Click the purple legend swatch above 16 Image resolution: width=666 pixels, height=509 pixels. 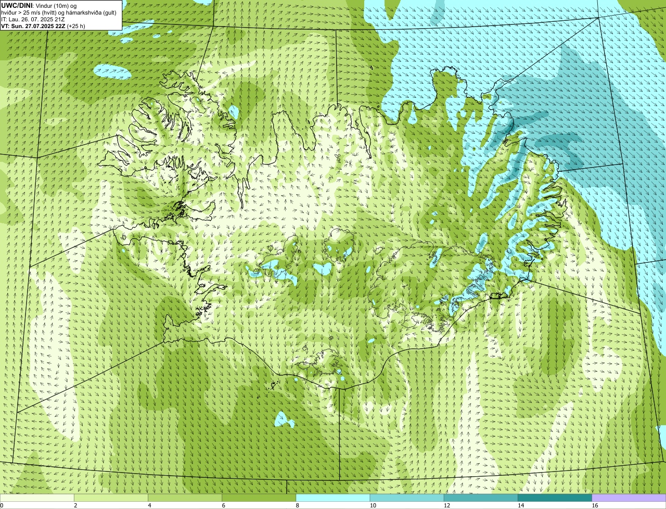pos(629,498)
